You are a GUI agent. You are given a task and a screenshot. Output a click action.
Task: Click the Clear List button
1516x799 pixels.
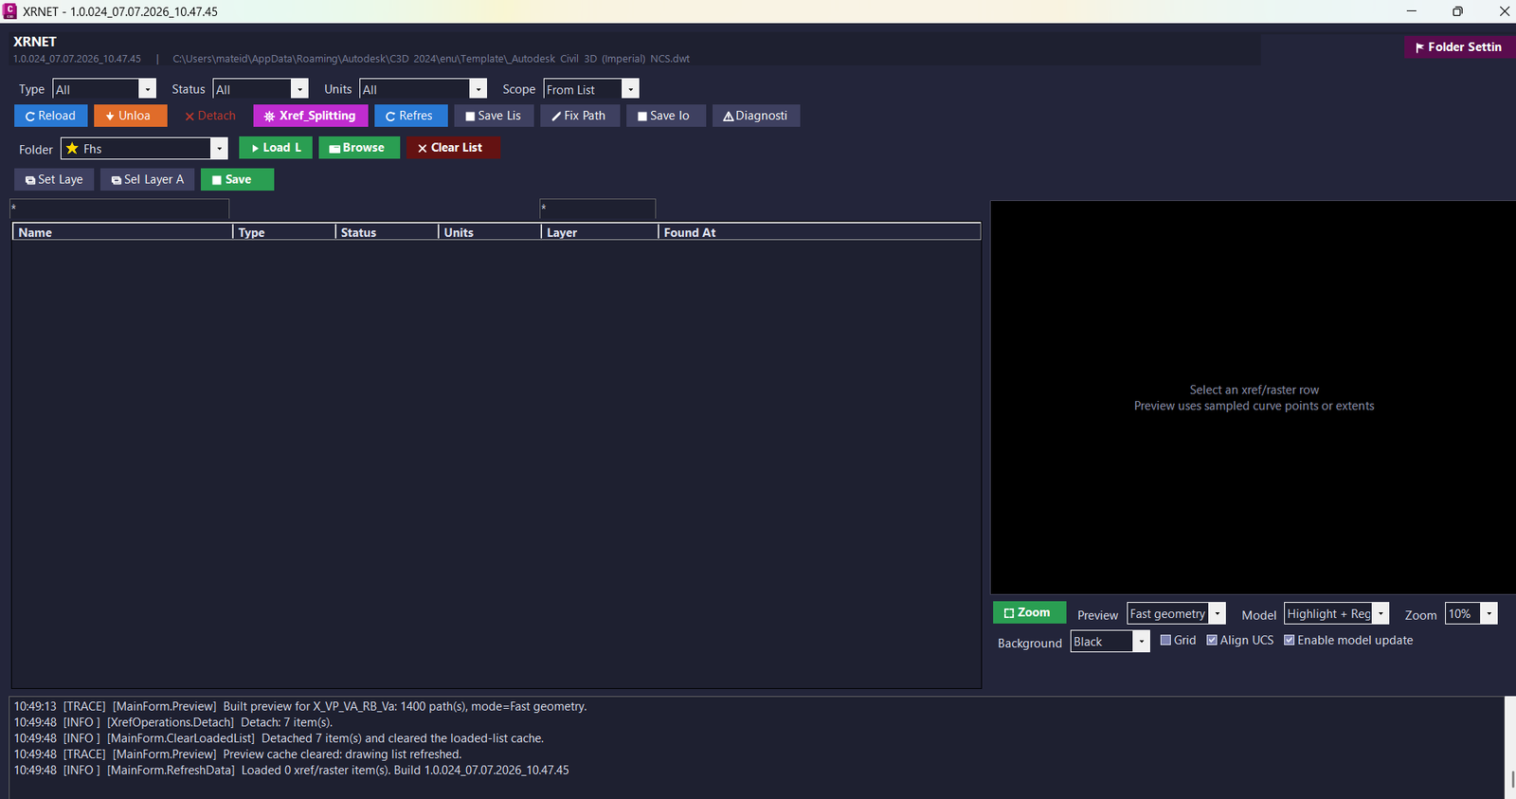[x=453, y=148]
